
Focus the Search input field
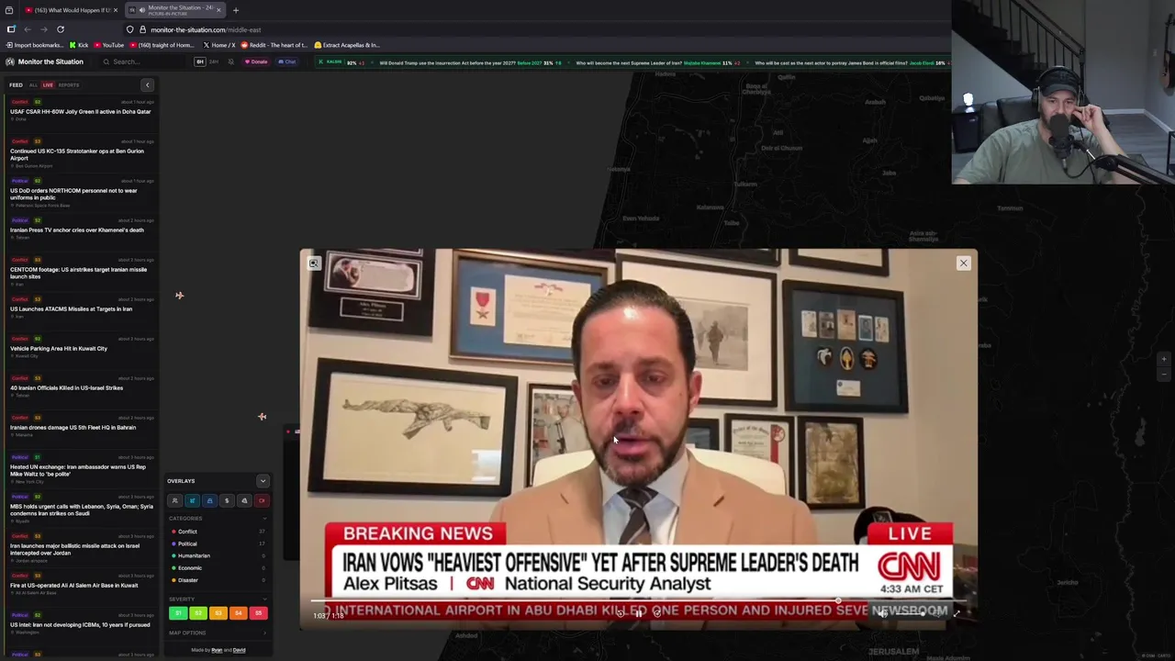[142, 62]
